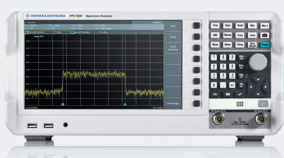Viewport: 284px width, 158px height.
Task: Click the green M1 marker on trace
Action: [63, 104]
